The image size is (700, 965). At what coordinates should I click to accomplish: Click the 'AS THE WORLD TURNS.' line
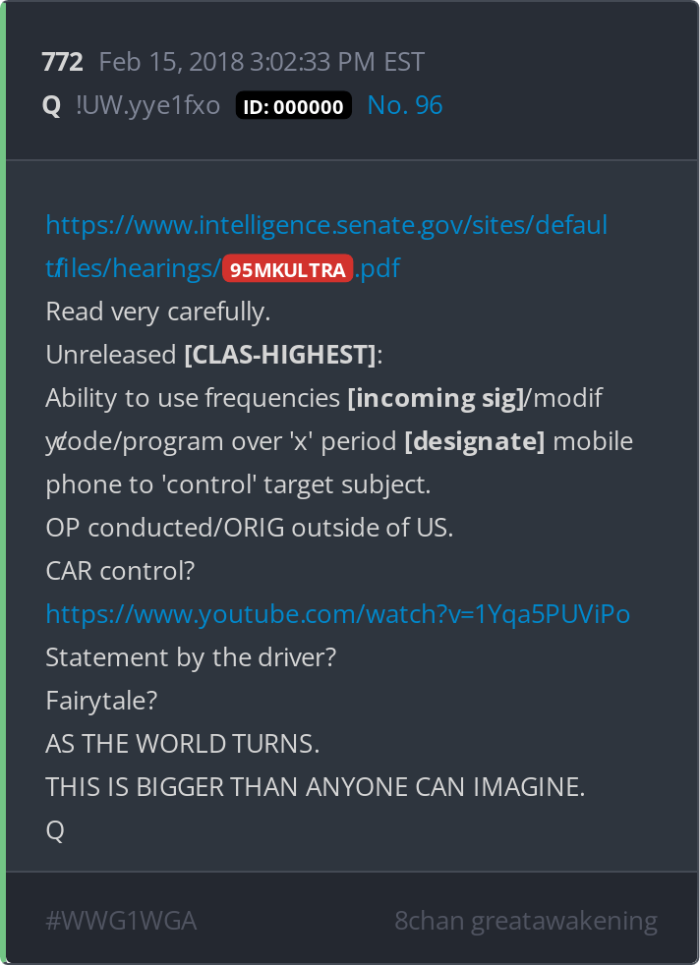point(182,744)
